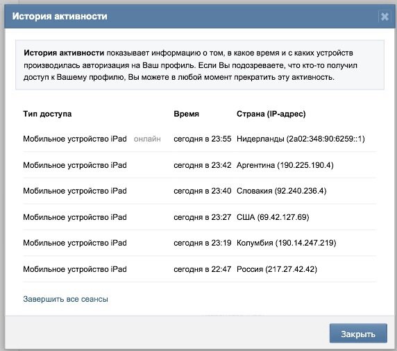
Task: Click the онлайн status label
Action: point(147,139)
